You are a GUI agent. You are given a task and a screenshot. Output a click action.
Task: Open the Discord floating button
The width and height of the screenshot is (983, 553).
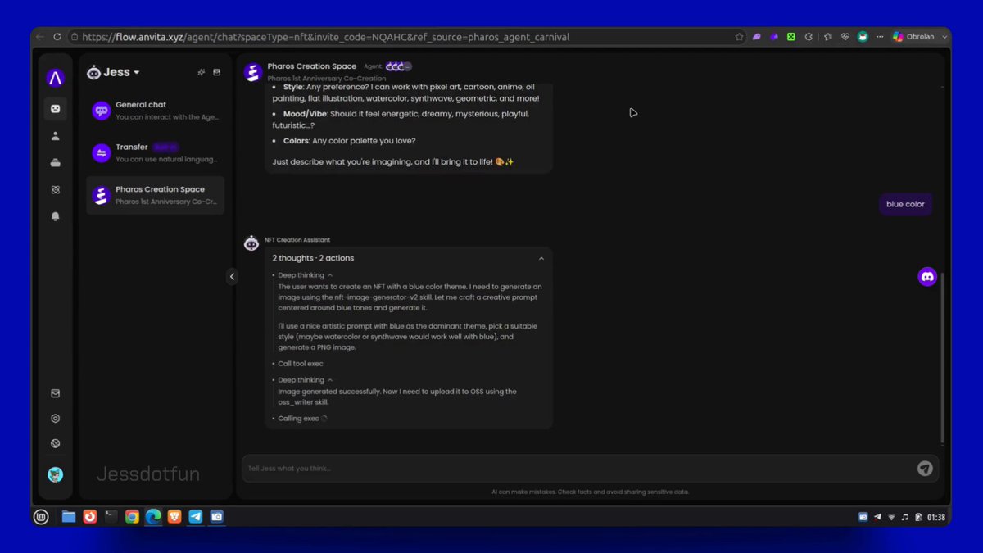click(x=927, y=277)
